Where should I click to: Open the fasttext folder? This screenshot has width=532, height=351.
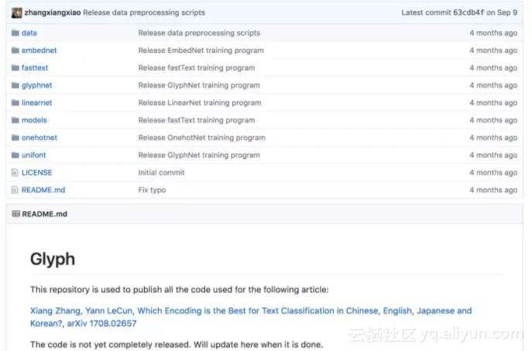[35, 68]
